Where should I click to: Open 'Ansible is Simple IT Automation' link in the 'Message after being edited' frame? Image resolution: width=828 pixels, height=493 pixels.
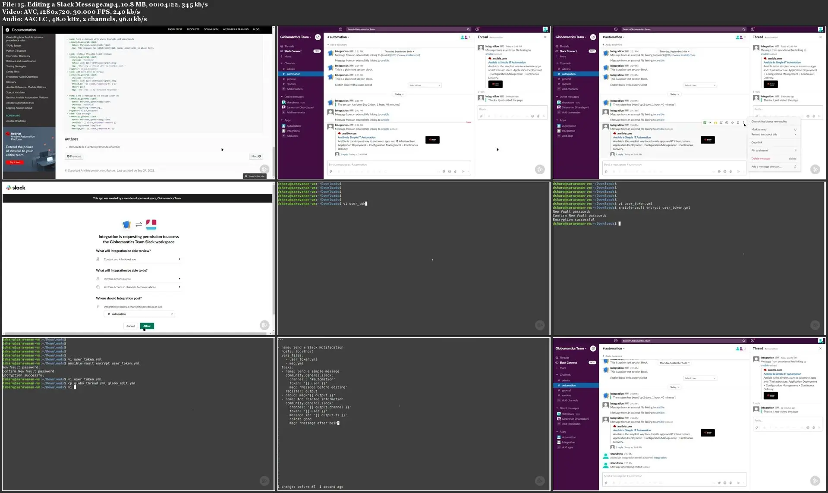[x=632, y=430]
